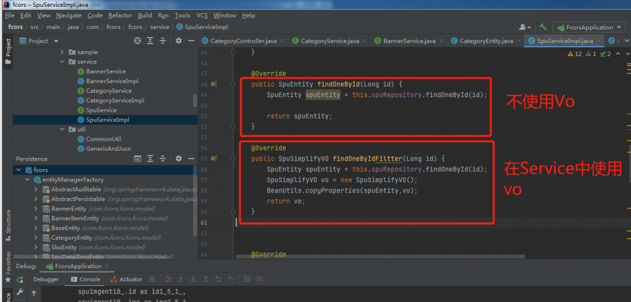This screenshot has width=631, height=302.
Task: Expand the CategoryEntity node
Action: (36, 237)
